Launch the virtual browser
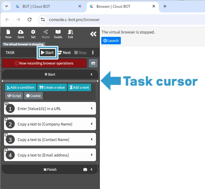Screen dimensions: 205x189 [111, 41]
